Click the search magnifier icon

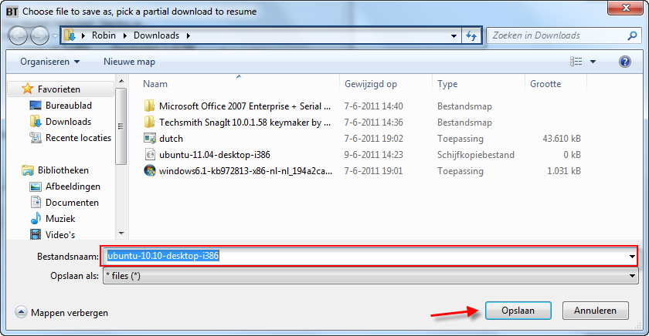click(632, 36)
